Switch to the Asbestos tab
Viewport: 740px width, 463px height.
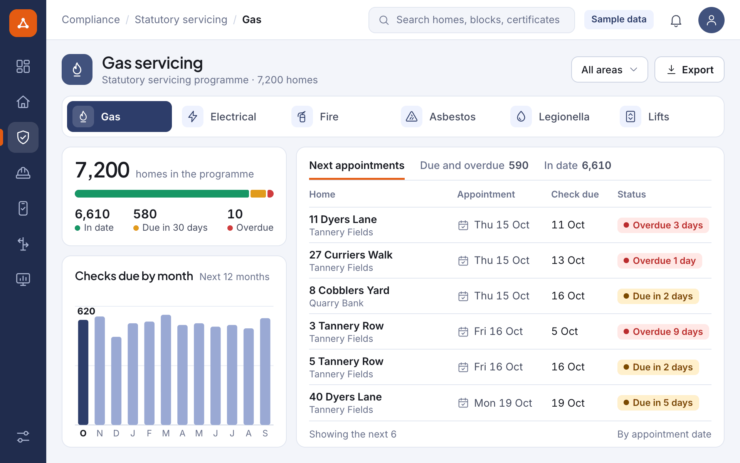tap(448, 117)
